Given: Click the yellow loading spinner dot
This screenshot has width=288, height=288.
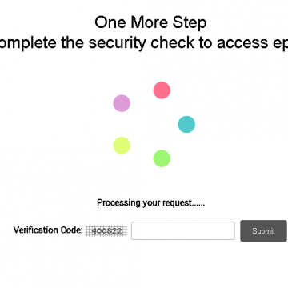Looking at the screenshot, I should [122, 146].
